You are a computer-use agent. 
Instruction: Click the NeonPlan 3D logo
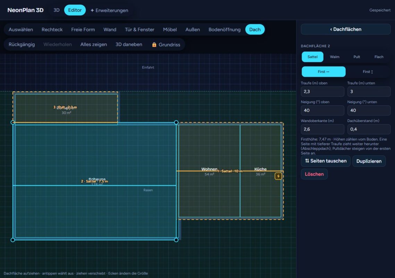(x=25, y=10)
